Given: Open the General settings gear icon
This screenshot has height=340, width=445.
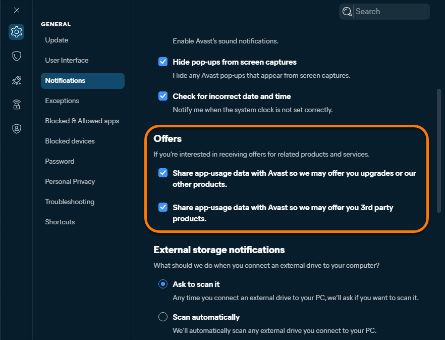Looking at the screenshot, I should (17, 32).
